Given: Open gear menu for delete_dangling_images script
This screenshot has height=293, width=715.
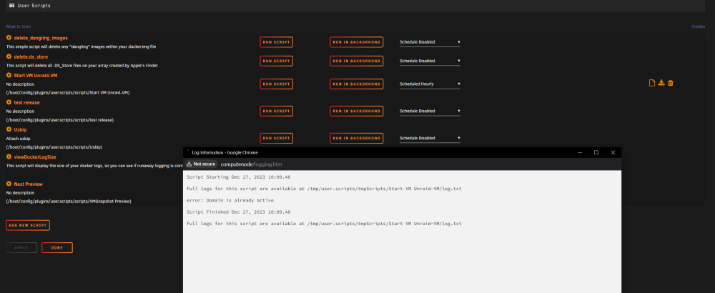Looking at the screenshot, I should (9, 38).
